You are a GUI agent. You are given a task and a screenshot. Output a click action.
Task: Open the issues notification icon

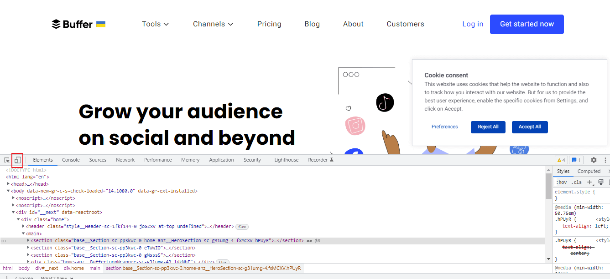[x=575, y=160]
